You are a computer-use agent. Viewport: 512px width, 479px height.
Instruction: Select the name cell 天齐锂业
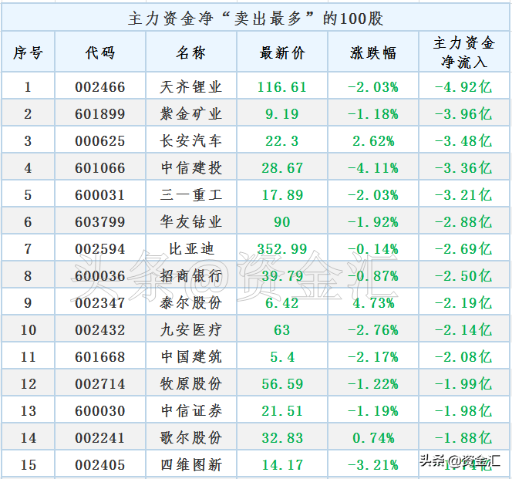click(191, 87)
